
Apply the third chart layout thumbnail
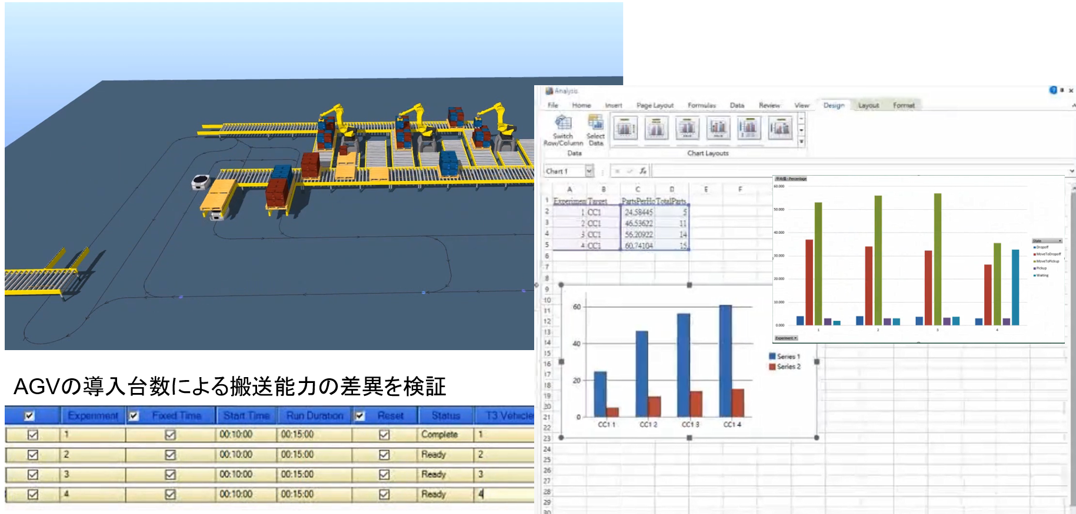point(687,127)
